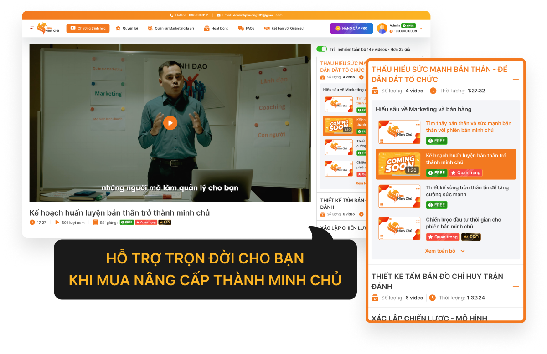Open the Chương trình học tab
This screenshot has height=354, width=547.
tap(88, 28)
